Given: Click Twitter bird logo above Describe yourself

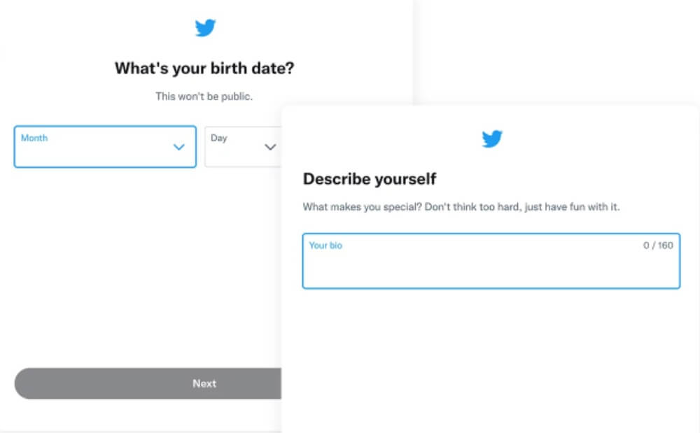Looking at the screenshot, I should point(492,139).
